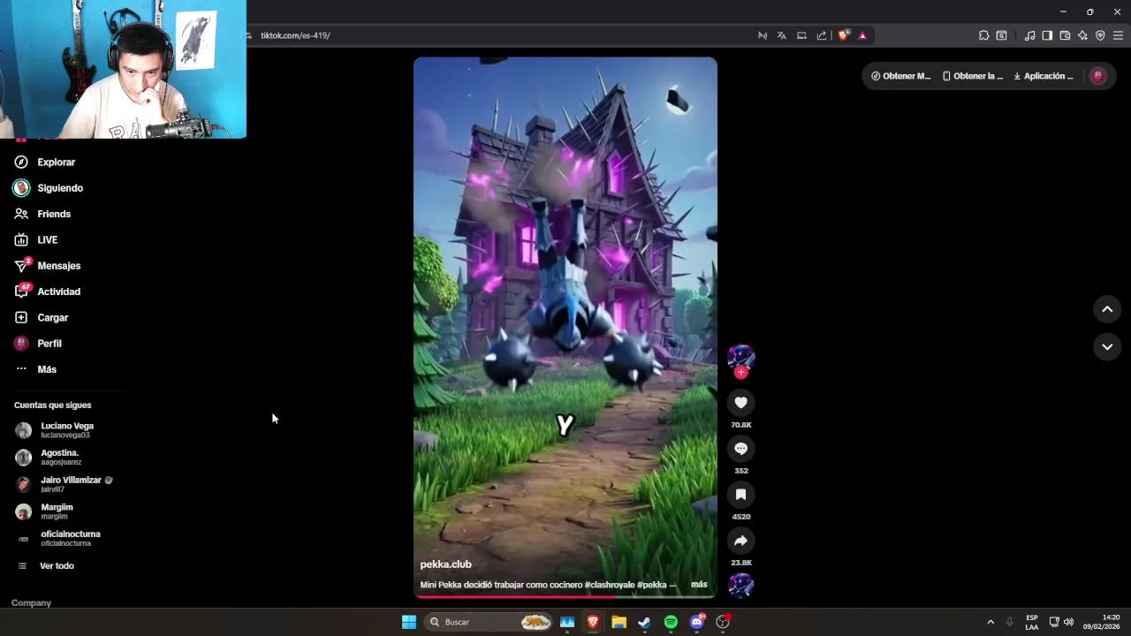The height and width of the screenshot is (636, 1131).
Task: Toggle browser sidebar panel icon
Action: click(x=1047, y=35)
